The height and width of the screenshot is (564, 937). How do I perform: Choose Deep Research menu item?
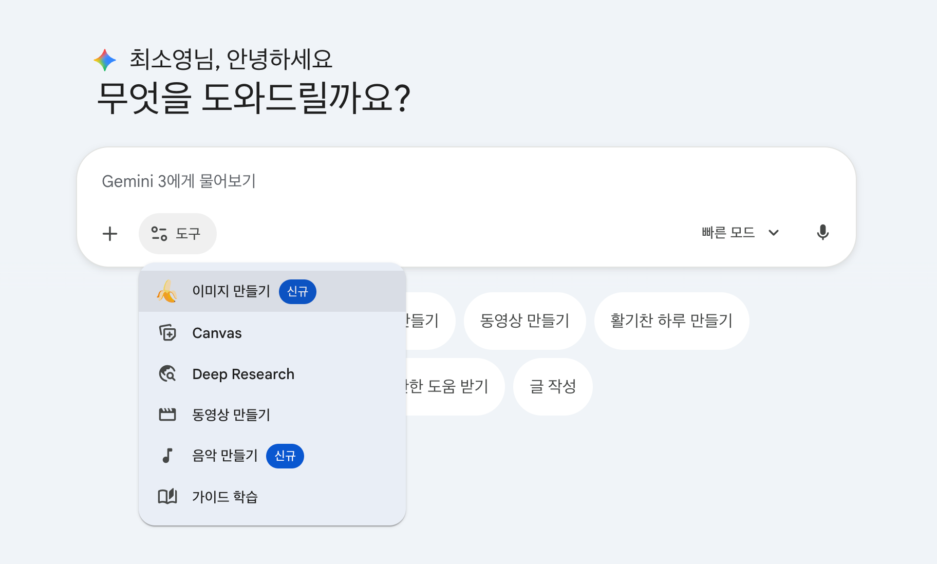(243, 374)
